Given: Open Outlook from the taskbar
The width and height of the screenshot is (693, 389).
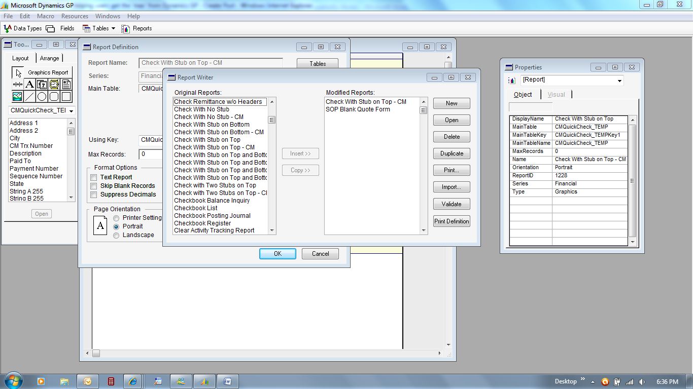Looking at the screenshot, I should pos(87,381).
